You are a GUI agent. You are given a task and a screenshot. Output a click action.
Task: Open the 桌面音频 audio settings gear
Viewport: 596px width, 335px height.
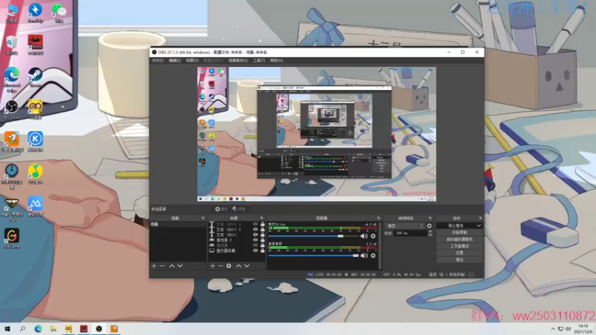(373, 255)
